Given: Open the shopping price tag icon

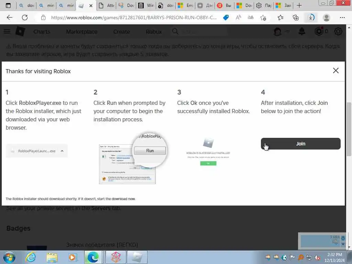Looking at the screenshot, I should (226, 18).
